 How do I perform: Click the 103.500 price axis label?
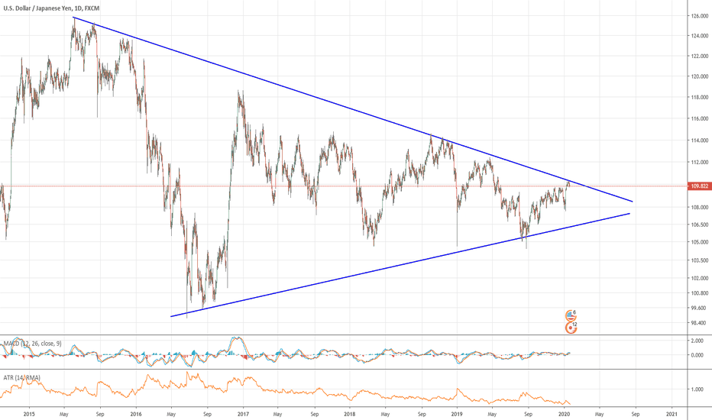point(700,260)
